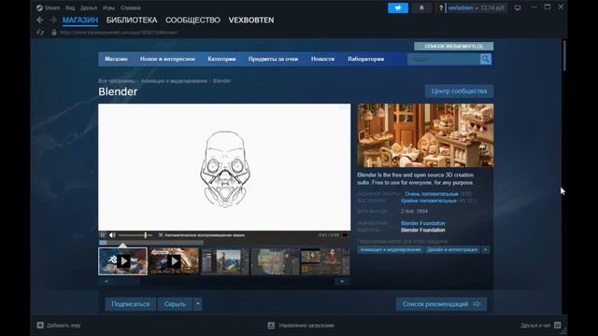Open Очень положительные recent reviews link
The height and width of the screenshot is (336, 598).
tap(432, 194)
